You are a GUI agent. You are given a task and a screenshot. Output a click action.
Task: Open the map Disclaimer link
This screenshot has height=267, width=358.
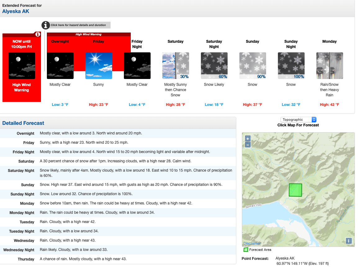[252, 243]
